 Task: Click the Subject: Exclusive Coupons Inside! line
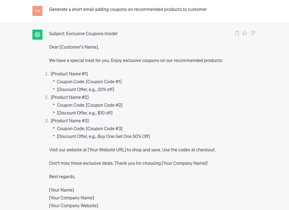(x=83, y=34)
